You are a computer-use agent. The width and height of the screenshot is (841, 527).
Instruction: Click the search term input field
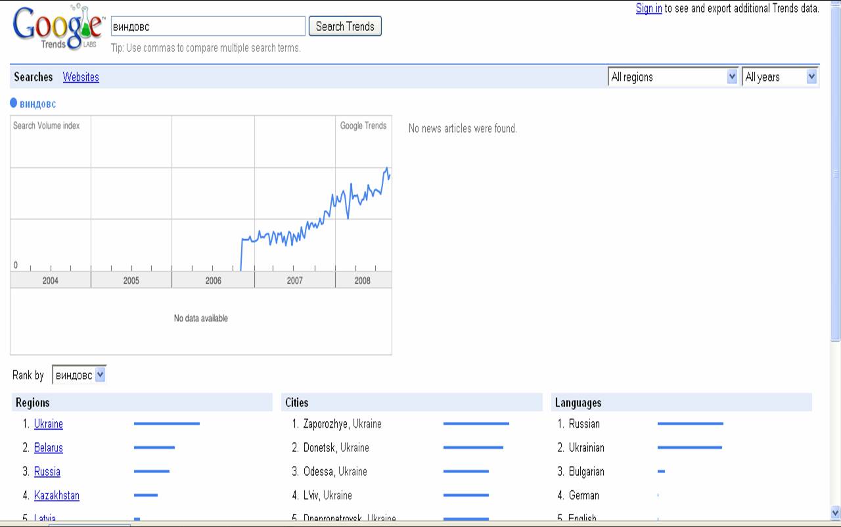click(x=208, y=26)
